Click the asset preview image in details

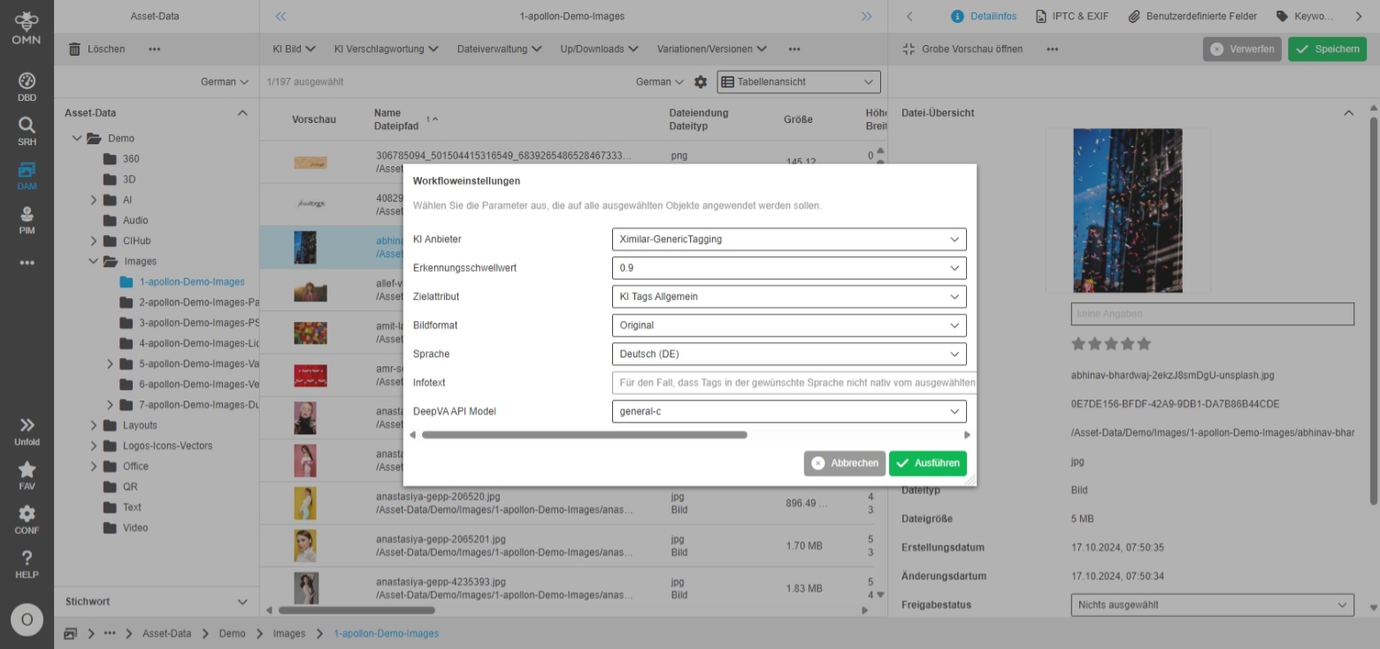(1128, 210)
